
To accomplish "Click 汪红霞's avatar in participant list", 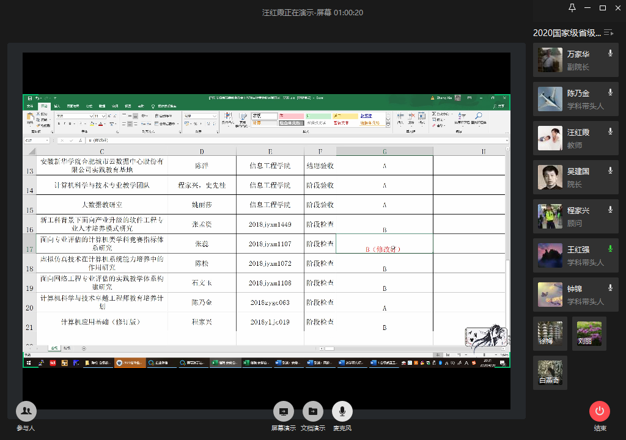I will (550, 138).
